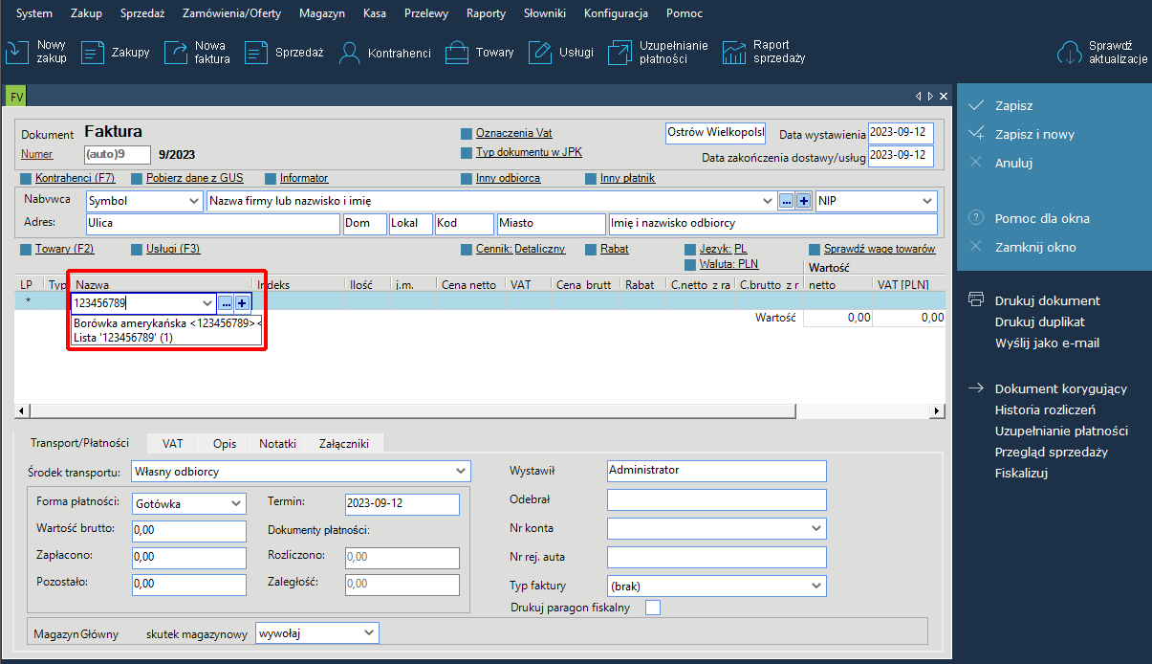Open the Środek transportu dropdown
1152x664 pixels.
coord(462,472)
